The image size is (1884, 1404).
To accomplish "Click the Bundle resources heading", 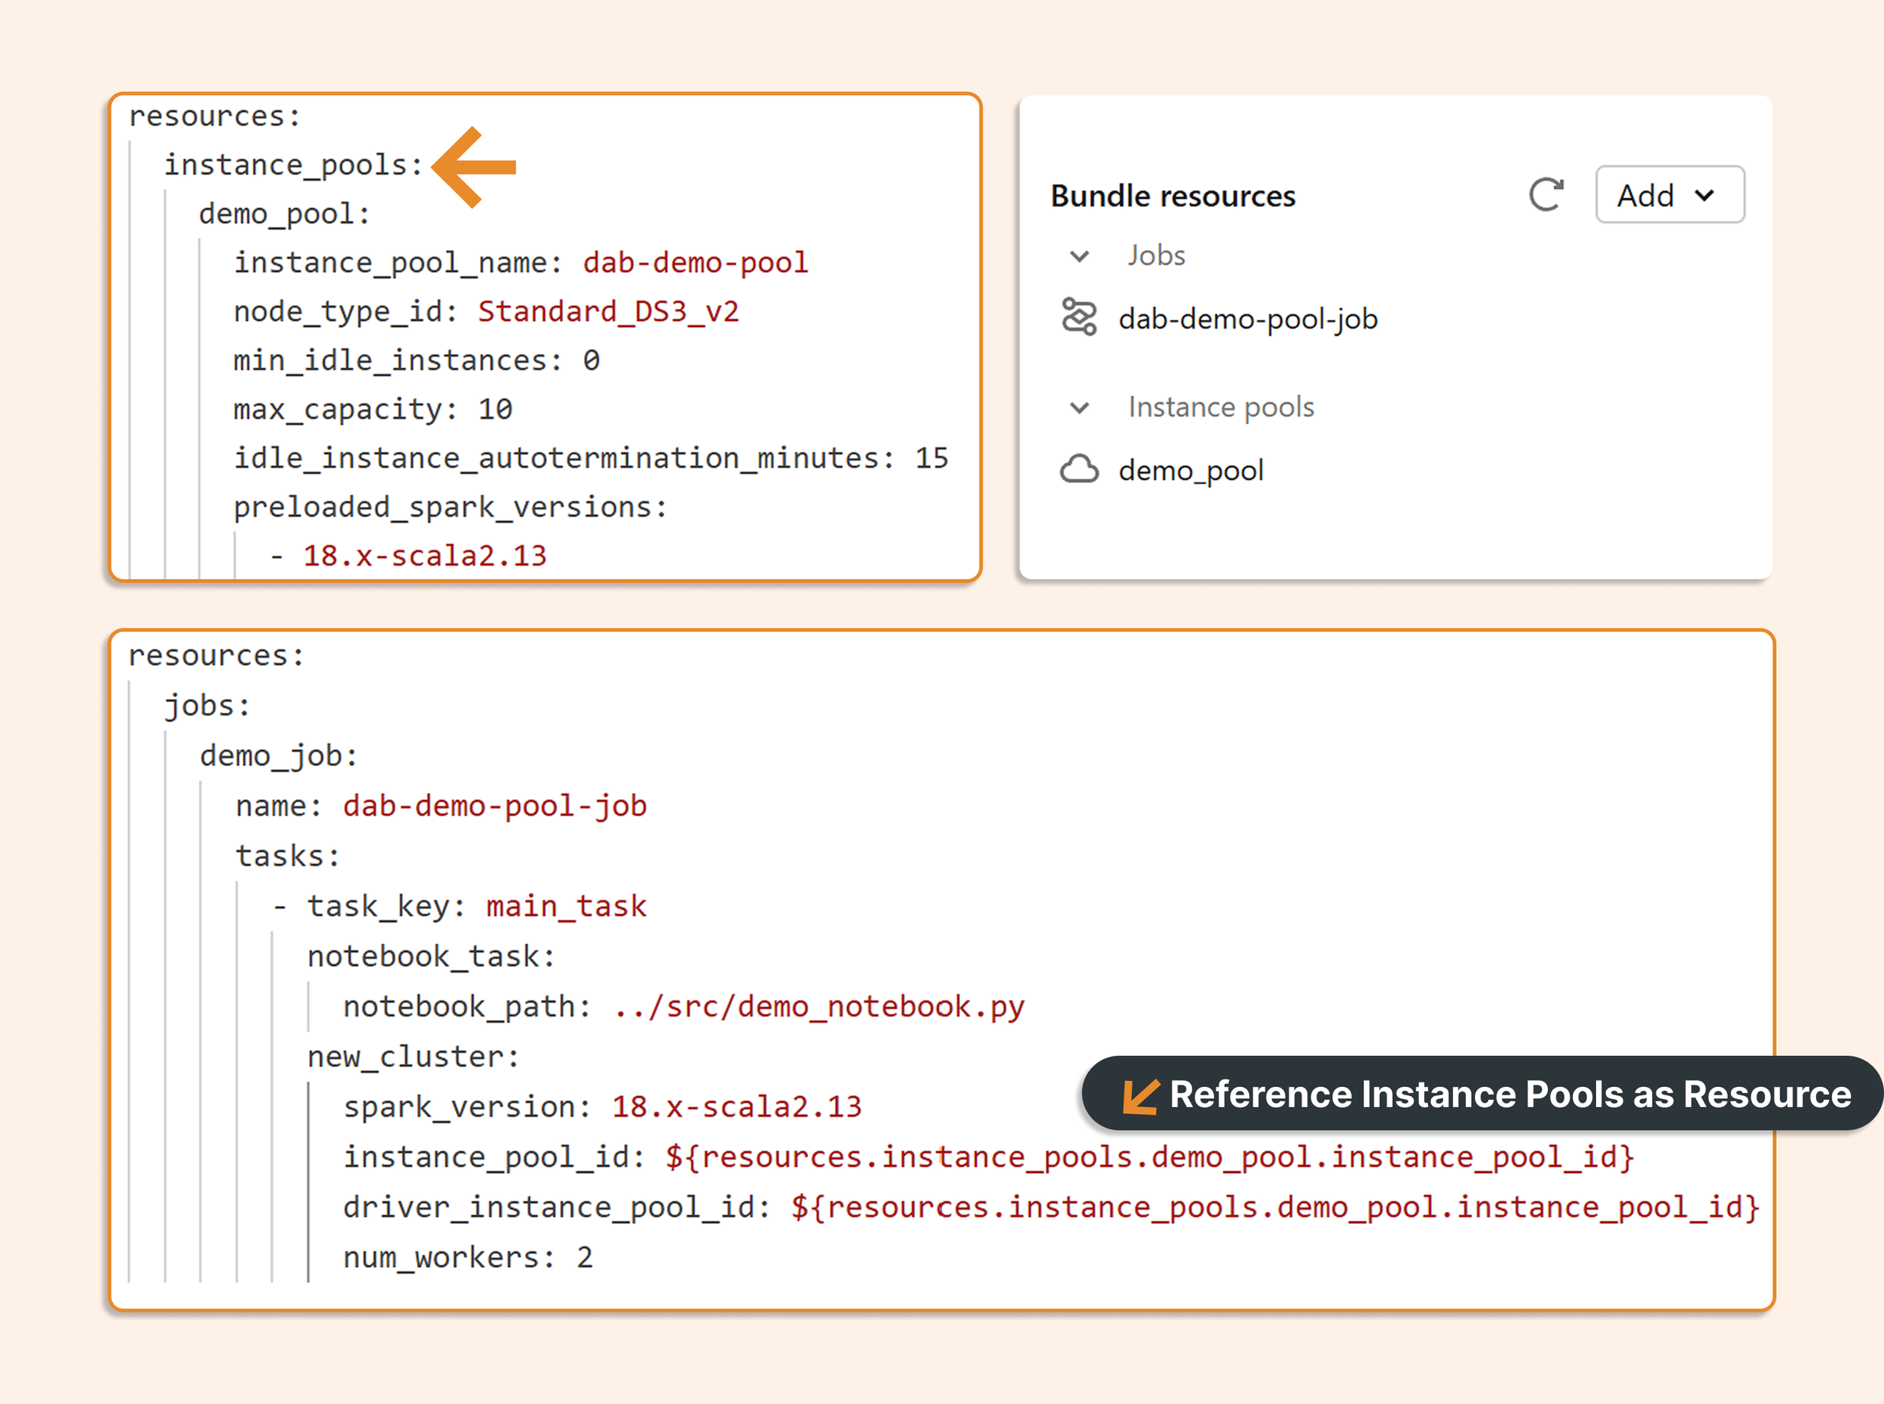I will 1173,197.
